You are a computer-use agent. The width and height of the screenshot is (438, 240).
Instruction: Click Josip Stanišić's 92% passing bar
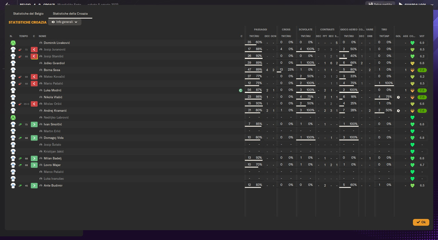coord(254,59)
